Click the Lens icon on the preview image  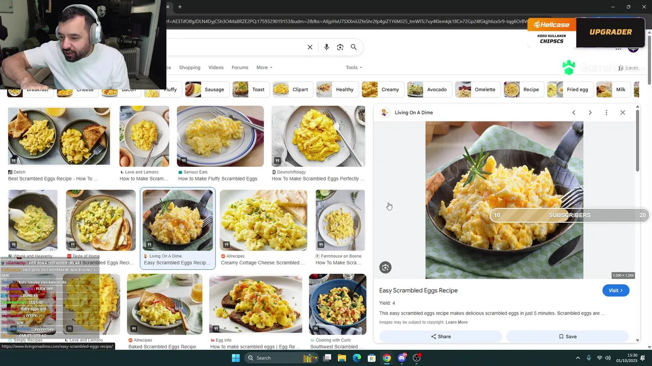click(386, 267)
